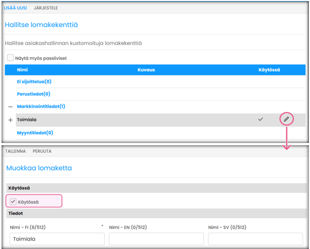Open the Markkinointitiedot(1) group link
The width and height of the screenshot is (310, 249).
click(41, 106)
